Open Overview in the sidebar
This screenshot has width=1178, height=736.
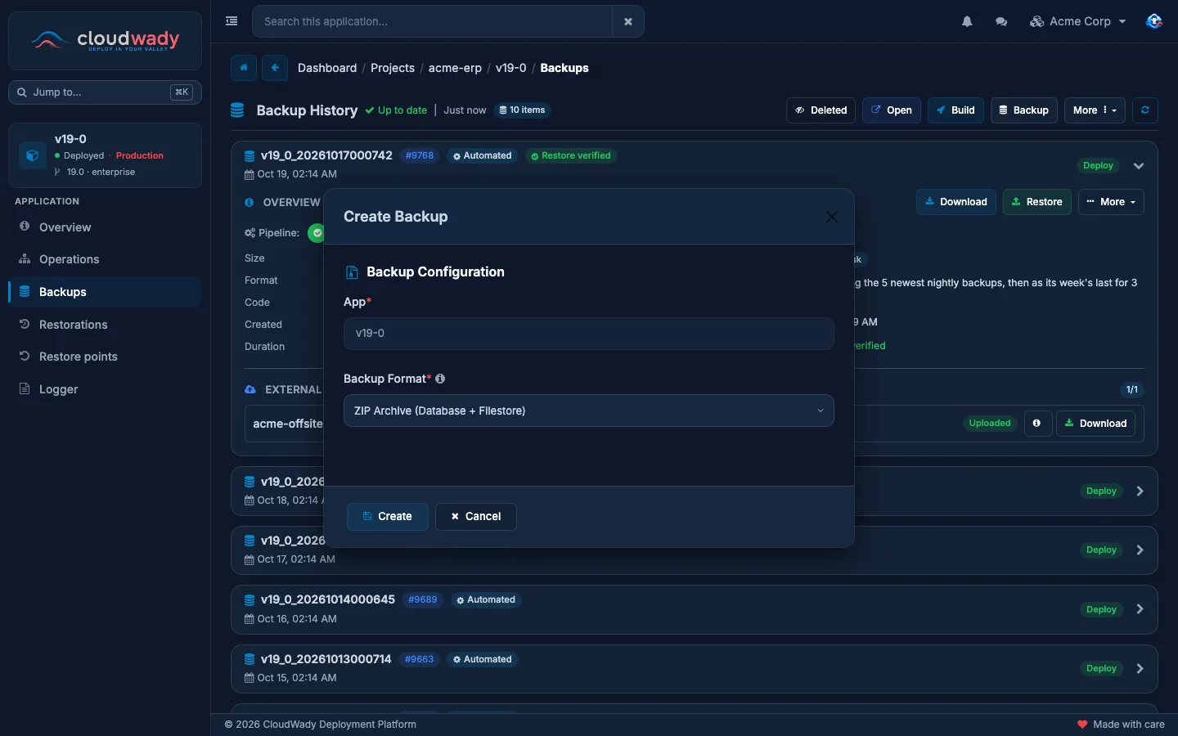(x=105, y=227)
